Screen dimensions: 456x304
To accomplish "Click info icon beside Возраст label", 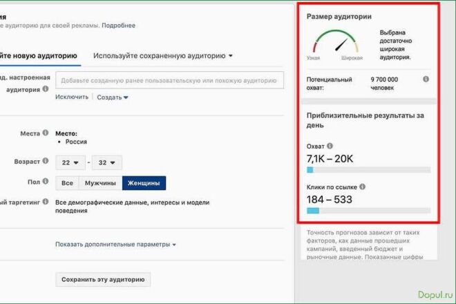I will coord(46,160).
